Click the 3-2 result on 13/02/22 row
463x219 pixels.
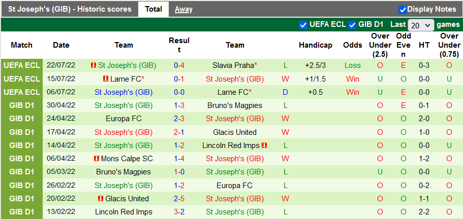[x=179, y=212]
